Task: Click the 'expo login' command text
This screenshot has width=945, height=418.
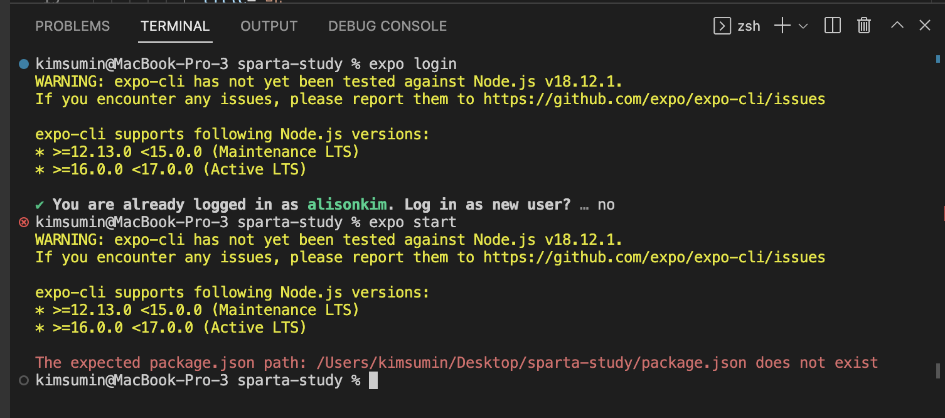Action: click(413, 64)
